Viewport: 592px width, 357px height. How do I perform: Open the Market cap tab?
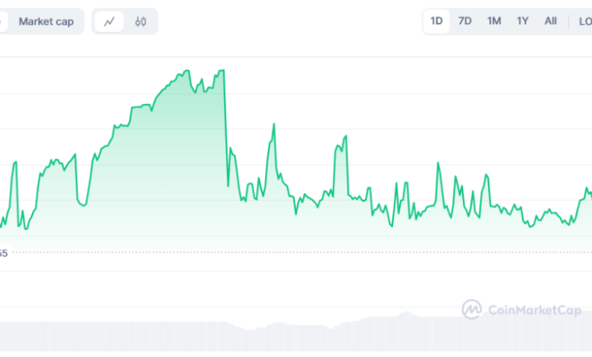tap(46, 21)
